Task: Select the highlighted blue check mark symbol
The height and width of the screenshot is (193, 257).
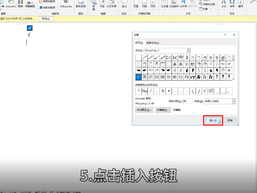Action: 138,77
